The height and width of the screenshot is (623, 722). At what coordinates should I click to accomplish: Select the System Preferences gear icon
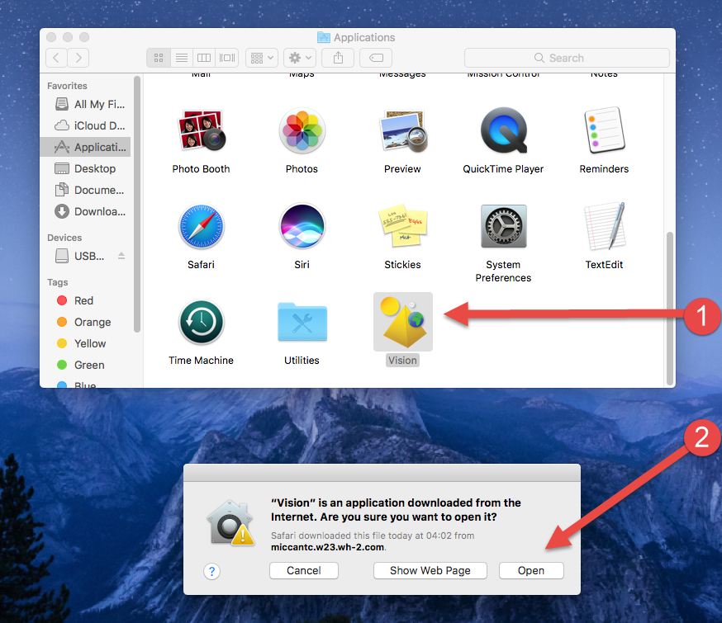(503, 226)
